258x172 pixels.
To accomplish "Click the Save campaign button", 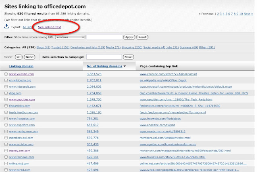I will click(128, 57).
